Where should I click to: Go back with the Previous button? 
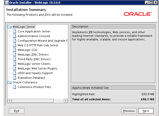pos(129,111)
